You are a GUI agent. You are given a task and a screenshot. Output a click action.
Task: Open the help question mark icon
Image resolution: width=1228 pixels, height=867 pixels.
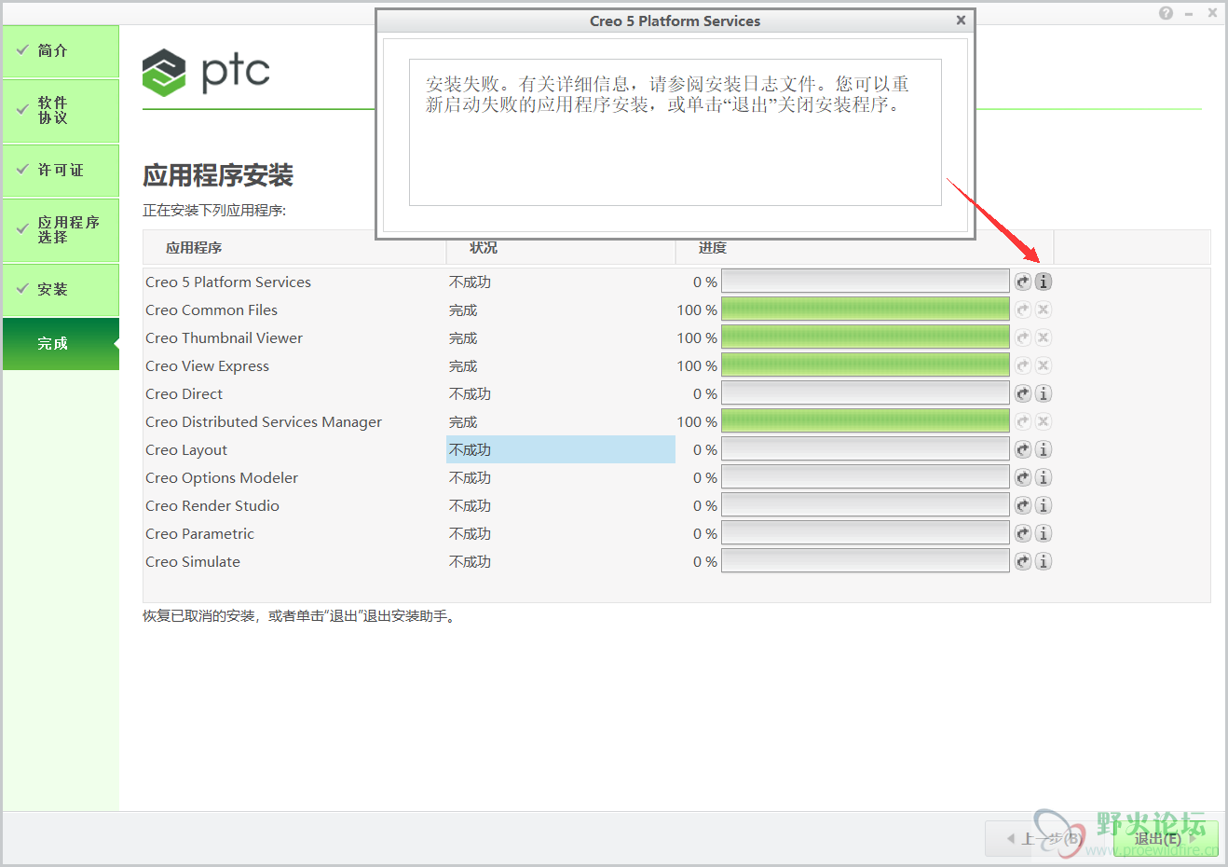tap(1167, 13)
